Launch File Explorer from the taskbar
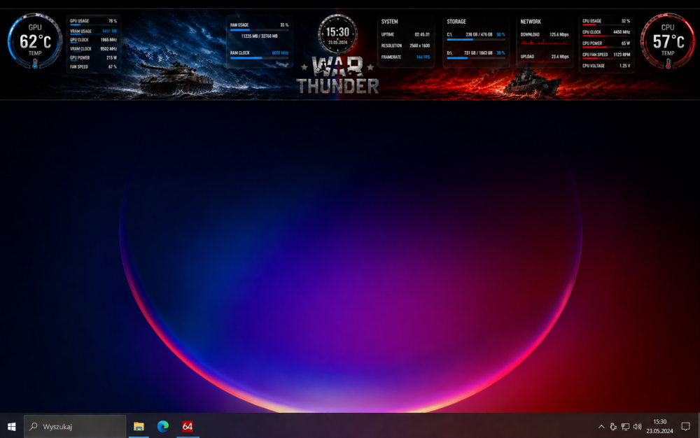This screenshot has width=700, height=438. click(139, 426)
